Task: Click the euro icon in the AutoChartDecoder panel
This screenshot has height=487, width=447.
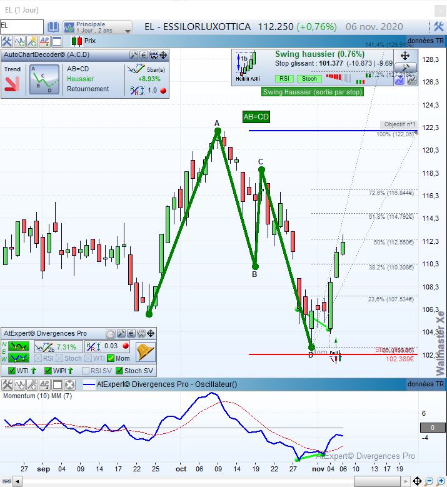Action: pyautogui.click(x=143, y=55)
